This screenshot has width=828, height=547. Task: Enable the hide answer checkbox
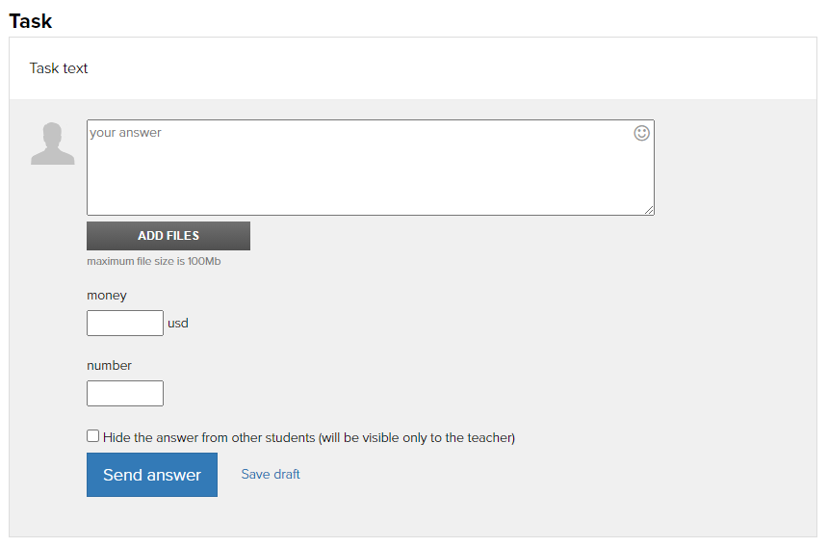pyautogui.click(x=93, y=436)
